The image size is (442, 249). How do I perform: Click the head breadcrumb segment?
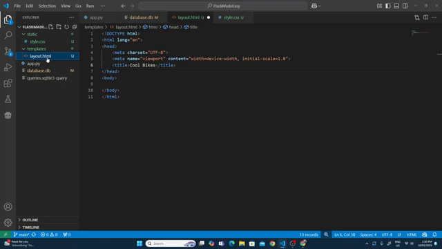171,27
